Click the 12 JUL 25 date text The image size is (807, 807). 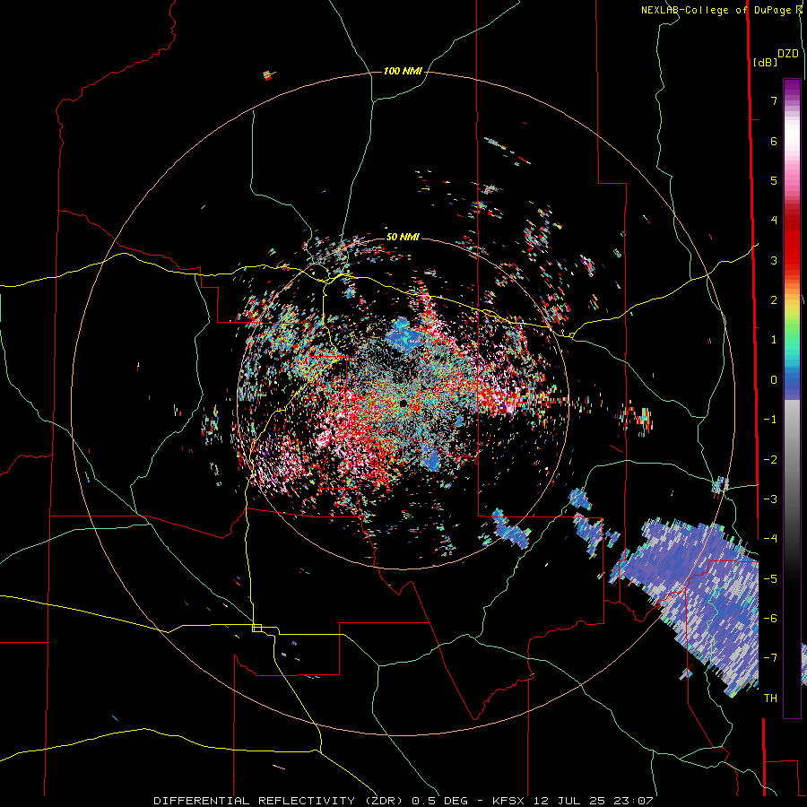click(572, 801)
